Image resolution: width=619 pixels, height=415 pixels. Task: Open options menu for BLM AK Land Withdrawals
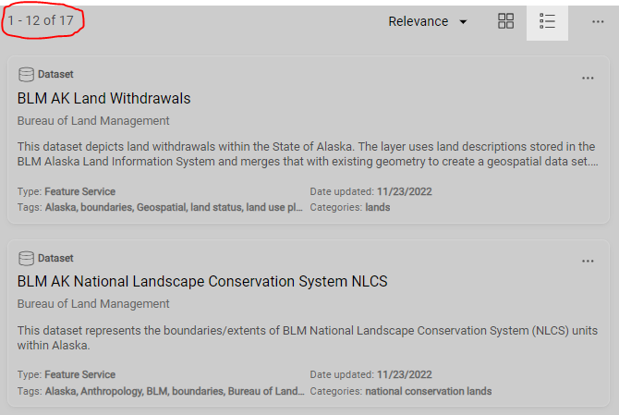pos(588,79)
